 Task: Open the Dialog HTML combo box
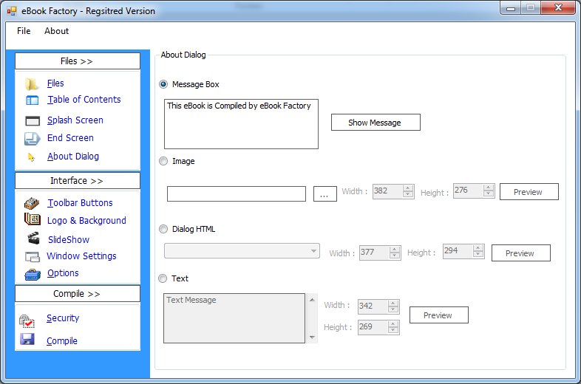click(x=242, y=251)
